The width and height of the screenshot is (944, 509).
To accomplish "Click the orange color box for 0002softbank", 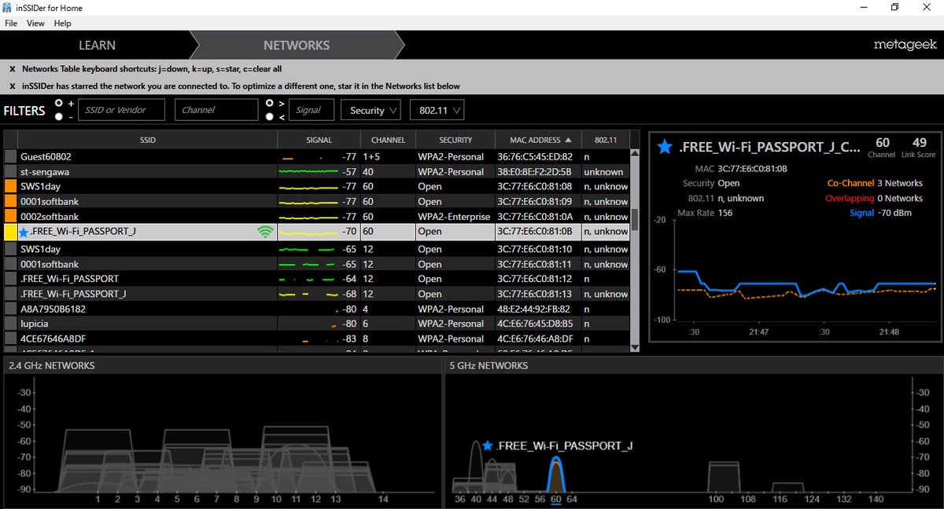I will (10, 217).
